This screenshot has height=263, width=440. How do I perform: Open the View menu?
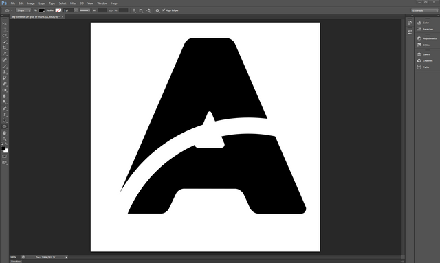pyautogui.click(x=90, y=3)
